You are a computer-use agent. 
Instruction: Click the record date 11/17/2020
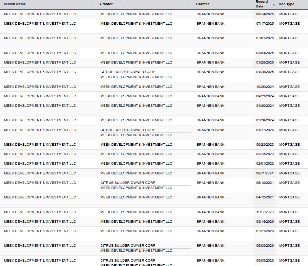coord(265,212)
